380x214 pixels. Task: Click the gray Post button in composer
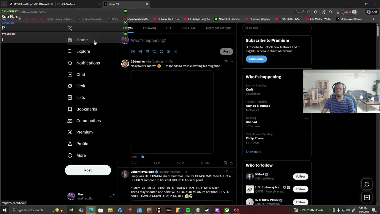[x=227, y=51]
